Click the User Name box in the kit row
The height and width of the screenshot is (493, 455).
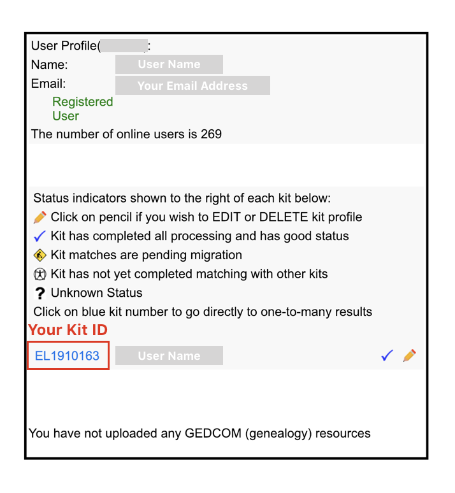[169, 356]
